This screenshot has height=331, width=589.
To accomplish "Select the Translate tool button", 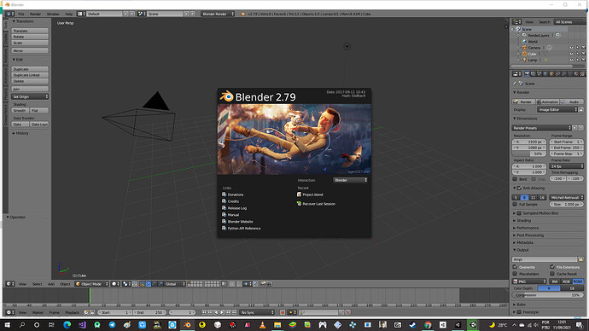I will pos(30,31).
